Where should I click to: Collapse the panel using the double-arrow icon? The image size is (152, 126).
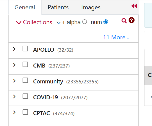pos(134,6)
